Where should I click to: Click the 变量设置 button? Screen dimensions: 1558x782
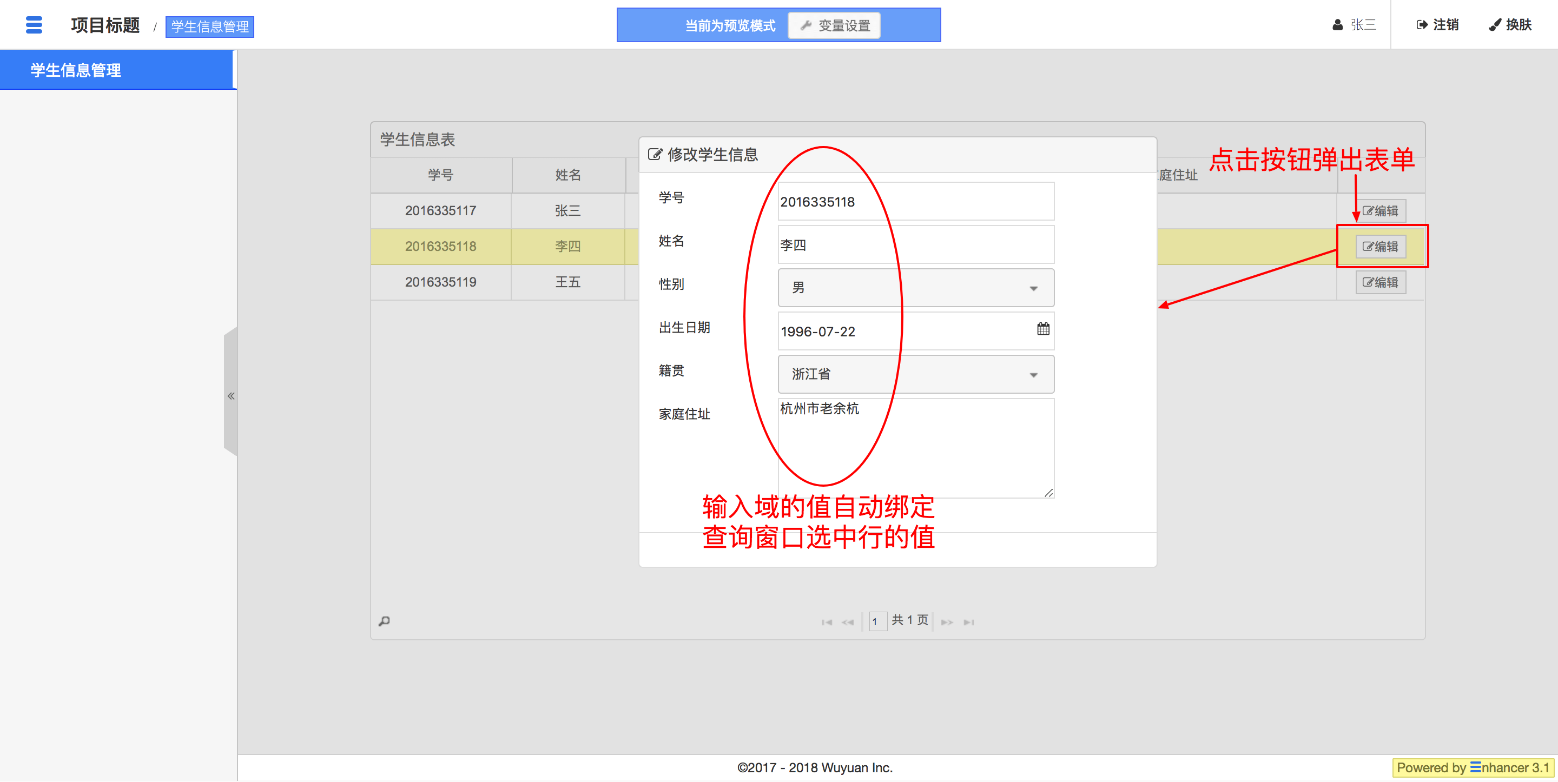(x=834, y=25)
